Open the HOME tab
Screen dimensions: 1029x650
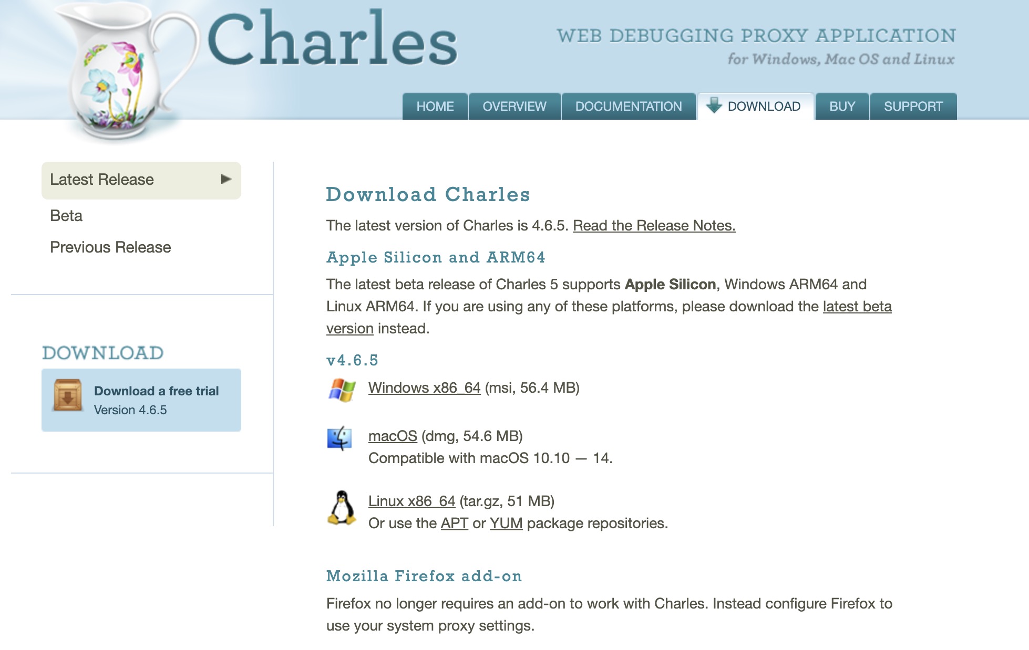click(435, 107)
